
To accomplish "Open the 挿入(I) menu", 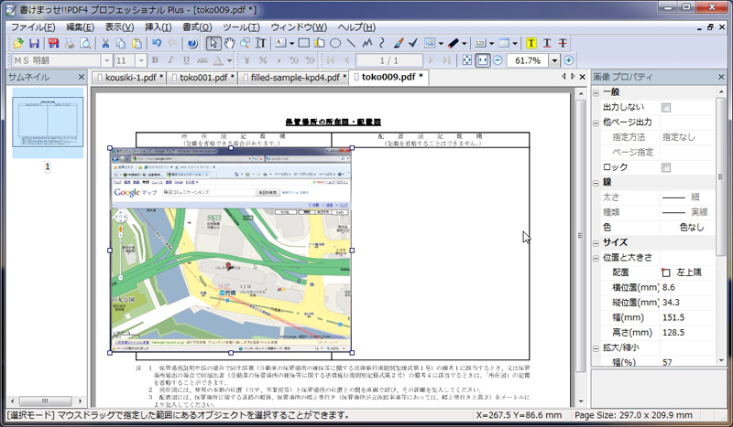I will click(158, 27).
